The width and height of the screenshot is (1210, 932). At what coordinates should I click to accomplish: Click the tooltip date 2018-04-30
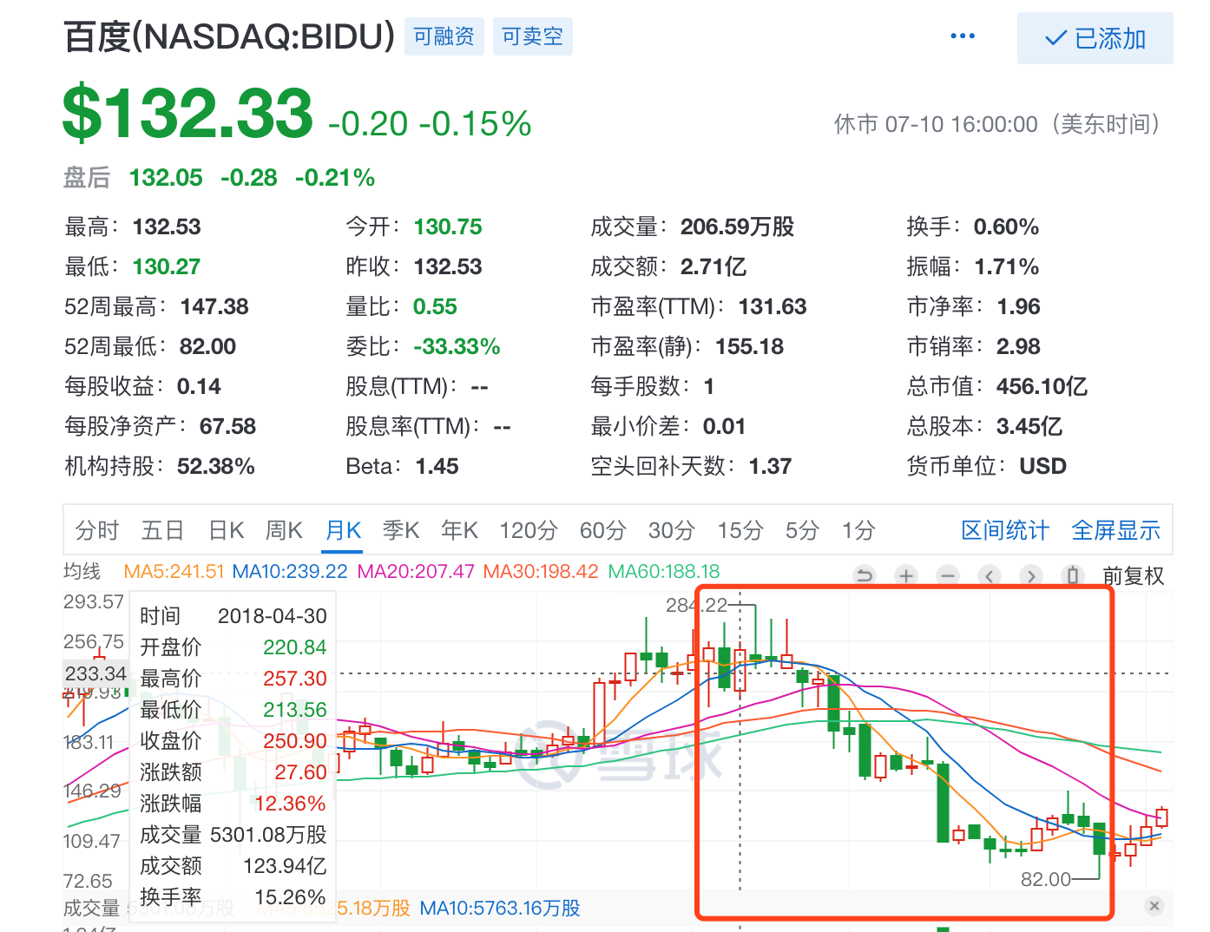pyautogui.click(x=273, y=616)
